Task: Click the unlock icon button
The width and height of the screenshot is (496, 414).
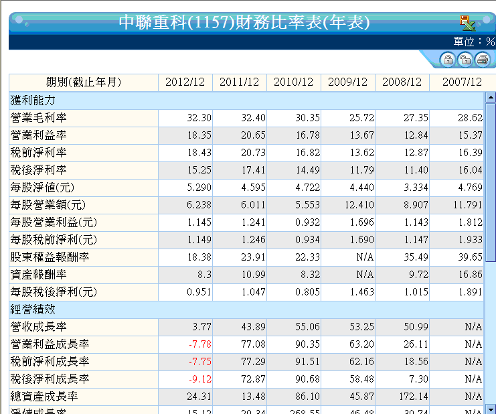Action: pos(465,60)
